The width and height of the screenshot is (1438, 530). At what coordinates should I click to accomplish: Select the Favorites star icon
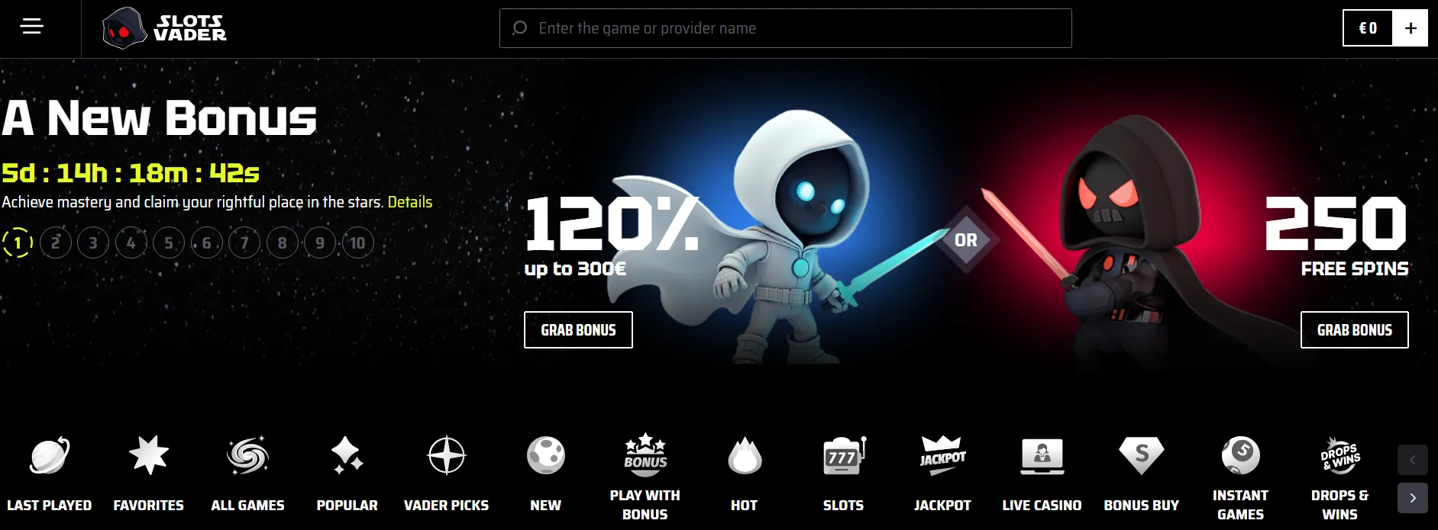pyautogui.click(x=149, y=455)
